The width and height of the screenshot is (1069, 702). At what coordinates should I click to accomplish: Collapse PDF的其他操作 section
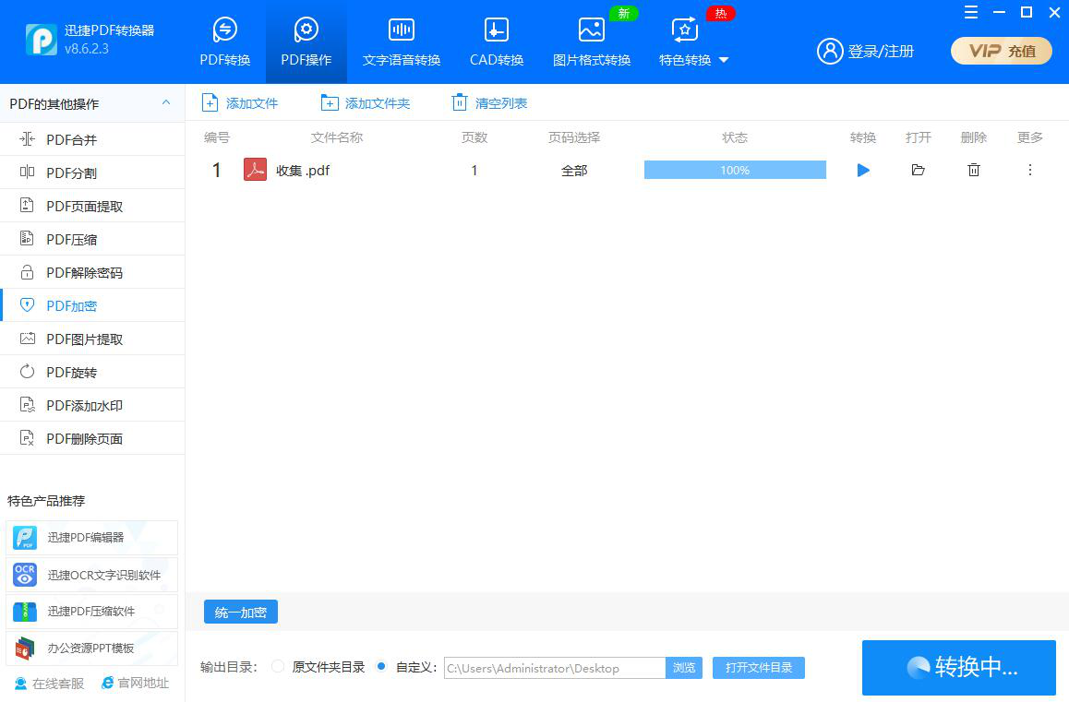point(165,103)
